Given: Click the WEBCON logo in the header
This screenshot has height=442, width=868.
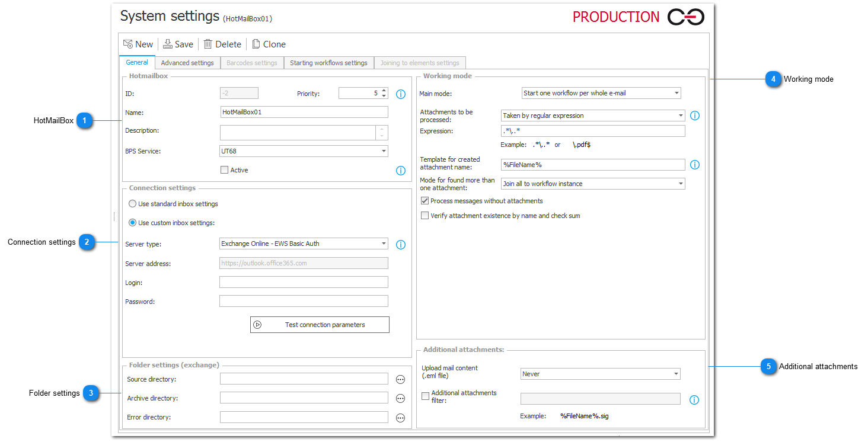Looking at the screenshot, I should pos(686,17).
